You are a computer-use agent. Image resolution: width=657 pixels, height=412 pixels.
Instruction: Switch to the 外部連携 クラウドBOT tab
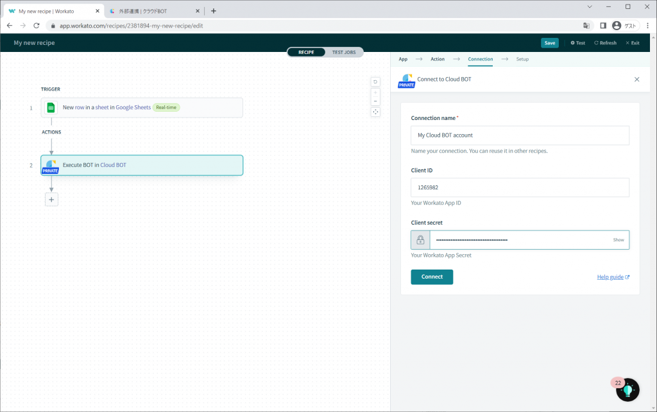[154, 11]
